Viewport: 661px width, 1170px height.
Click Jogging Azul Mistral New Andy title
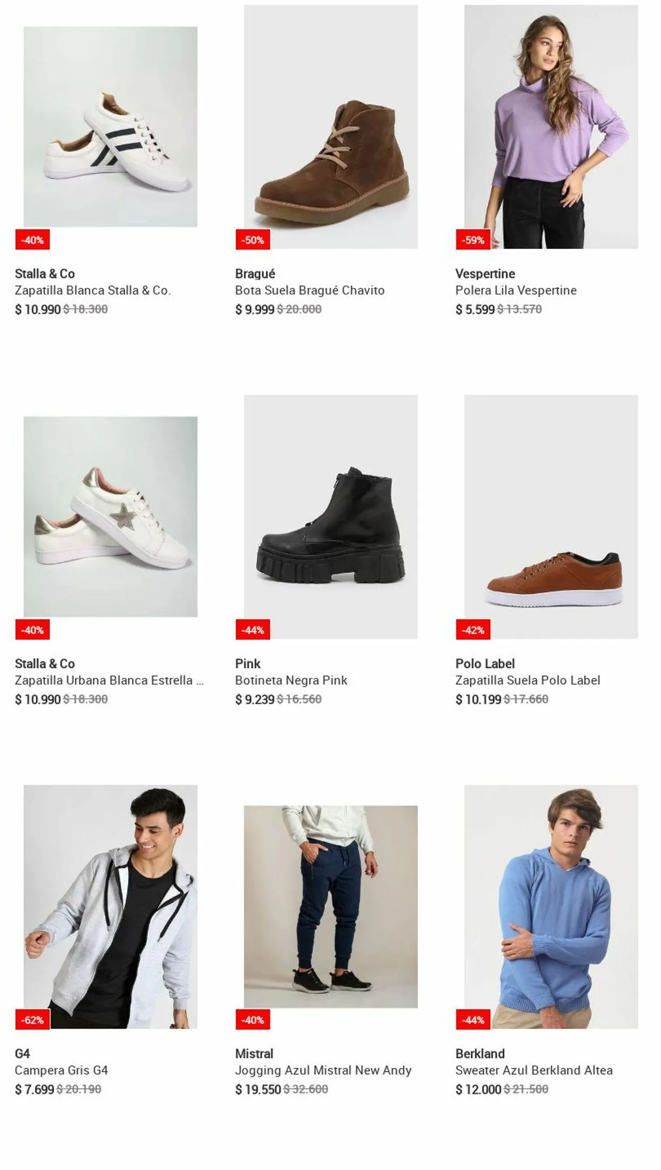(323, 1070)
